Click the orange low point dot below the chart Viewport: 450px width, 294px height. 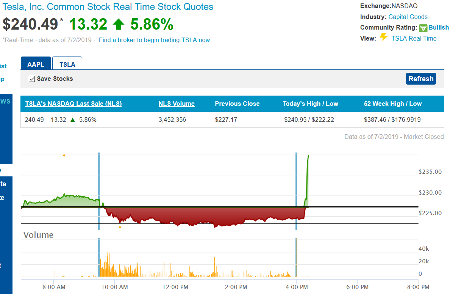(x=120, y=227)
